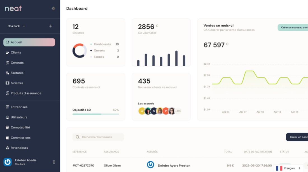
Task: Click the plus icon beside Floa Bank
Action: (51, 26)
